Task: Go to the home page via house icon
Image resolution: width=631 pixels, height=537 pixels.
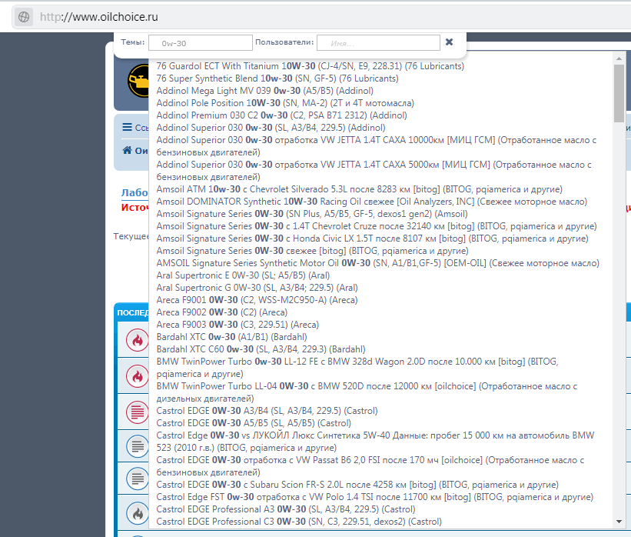Action: click(127, 150)
